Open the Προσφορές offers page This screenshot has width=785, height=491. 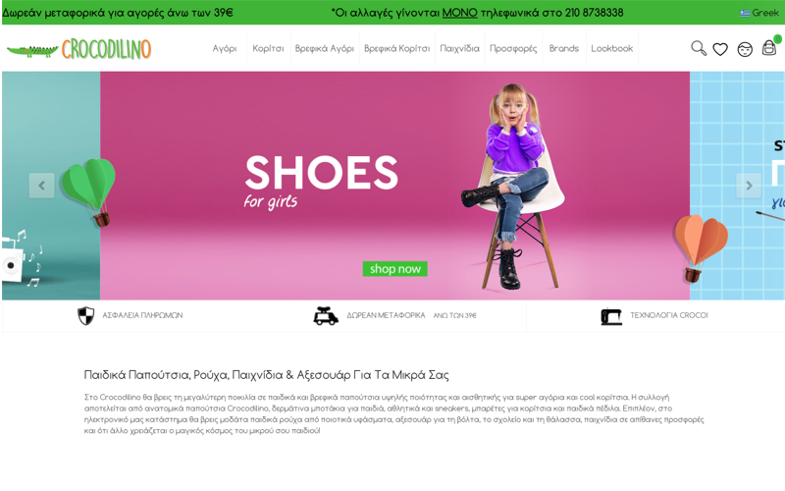tap(513, 48)
